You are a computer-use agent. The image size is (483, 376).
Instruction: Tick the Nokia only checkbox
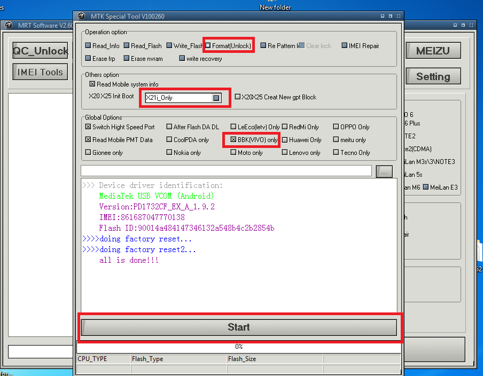pyautogui.click(x=169, y=152)
